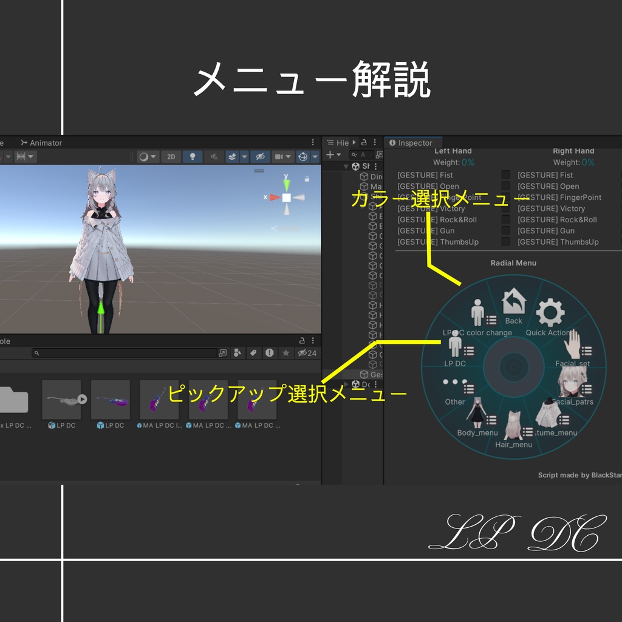Open the shading mode dropdown in Scene toolbar
Screen dimensions: 622x622
(x=148, y=157)
